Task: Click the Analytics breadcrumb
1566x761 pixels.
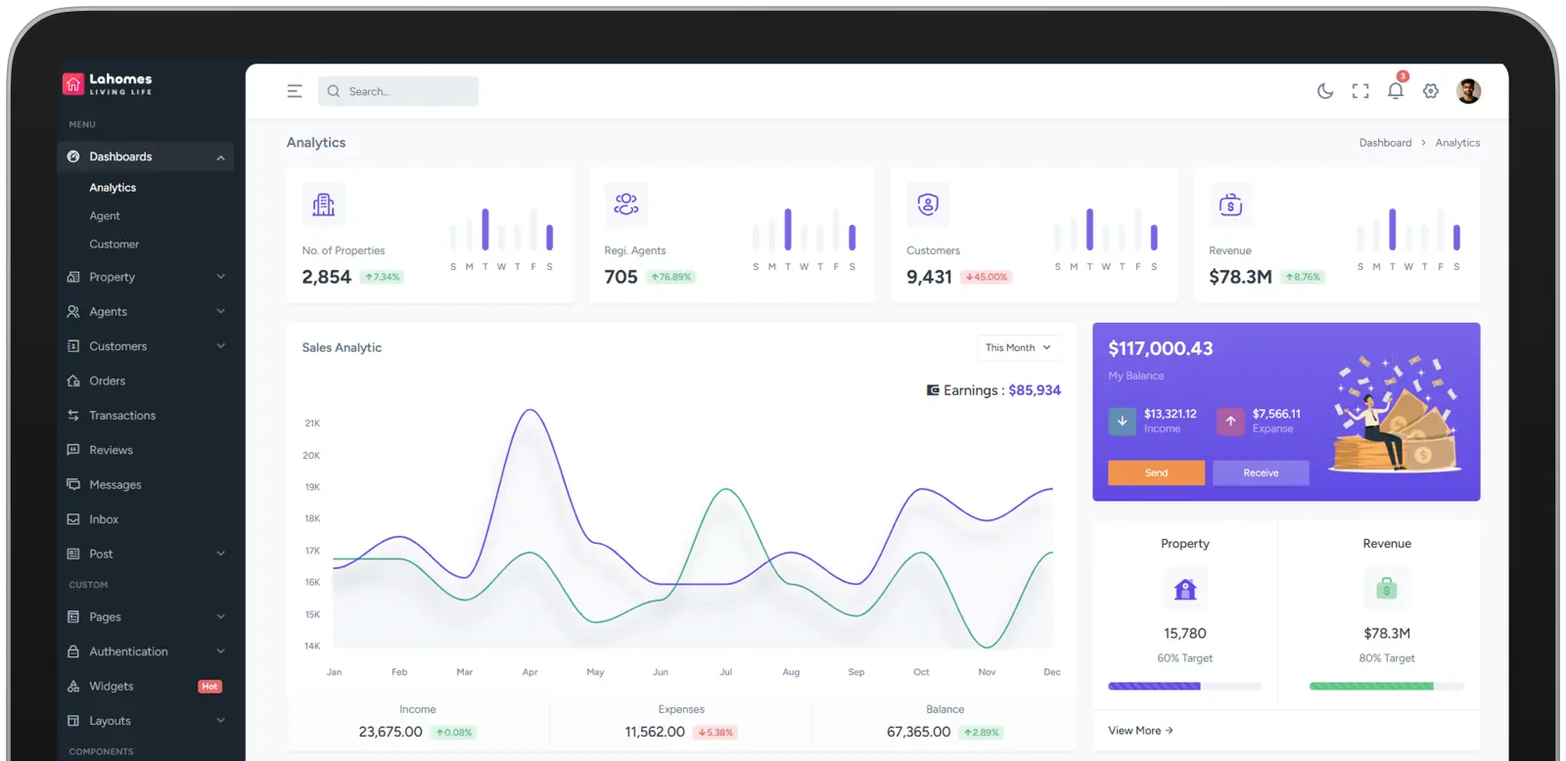Action: pos(1457,143)
